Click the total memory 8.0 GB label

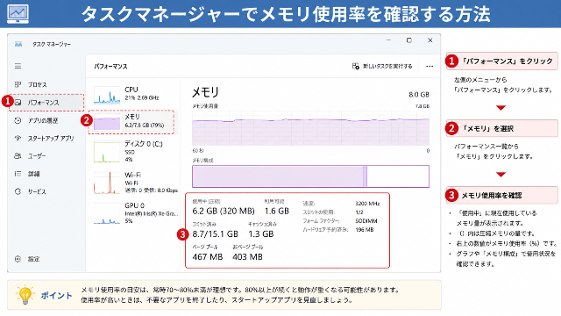(x=419, y=95)
